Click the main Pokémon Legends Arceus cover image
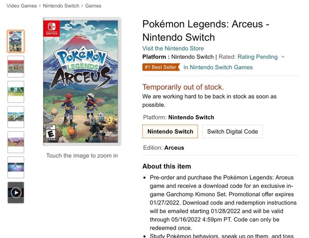 pos(82,82)
